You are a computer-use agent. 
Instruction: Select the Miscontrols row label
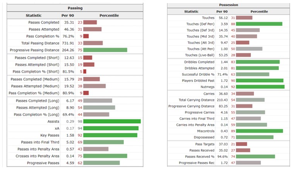[x=206, y=131]
